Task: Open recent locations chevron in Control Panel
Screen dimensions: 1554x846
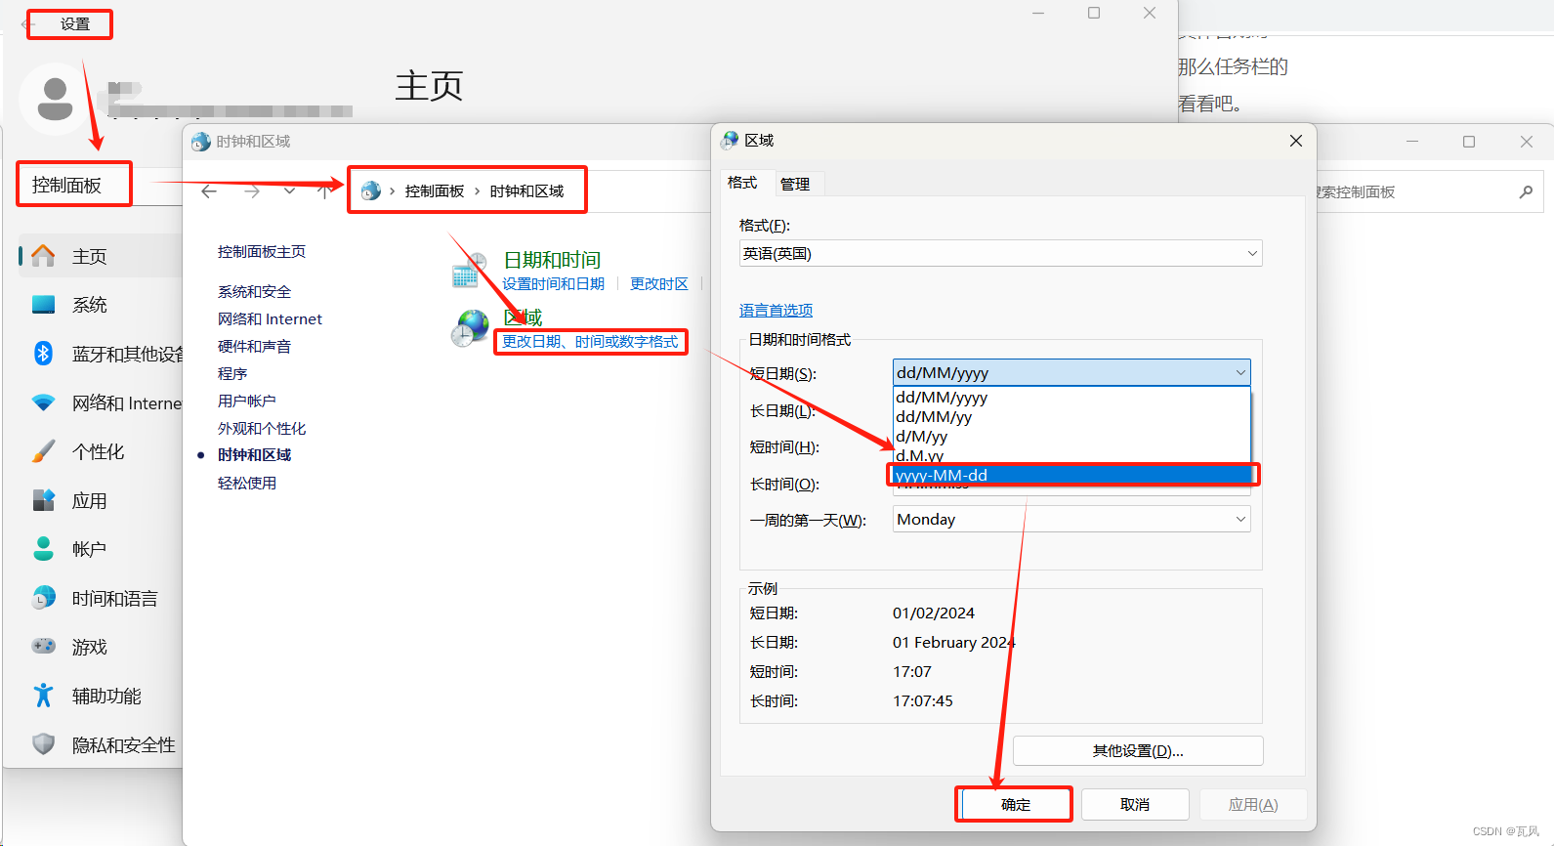Action: 289,191
